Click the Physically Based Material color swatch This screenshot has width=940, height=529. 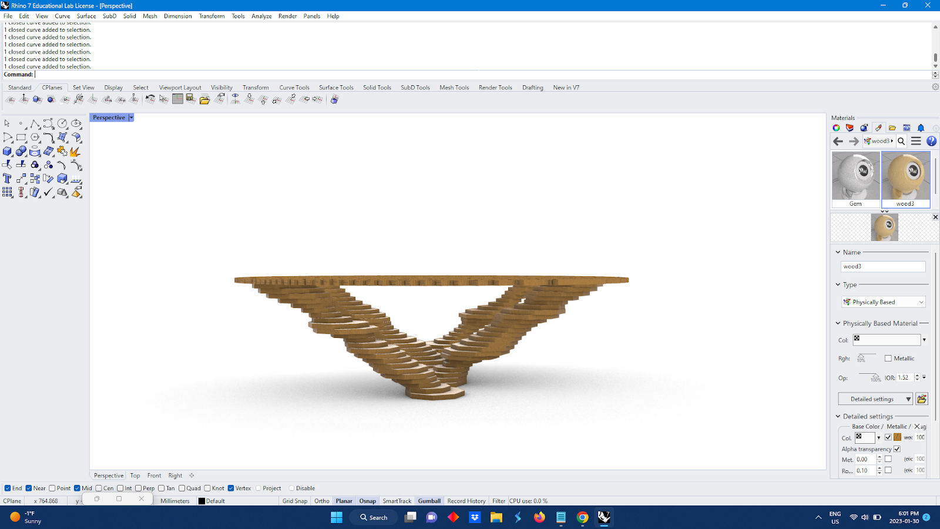(x=887, y=340)
